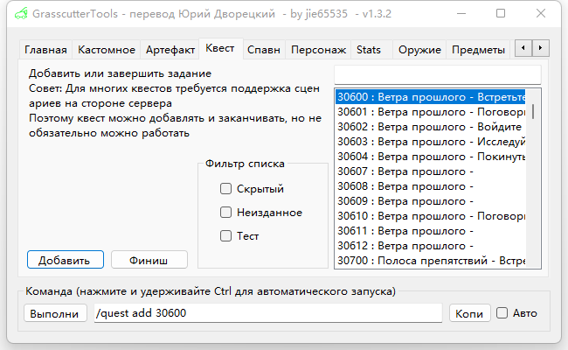Click the quest search field above list
This screenshot has width=568, height=350.
click(437, 74)
